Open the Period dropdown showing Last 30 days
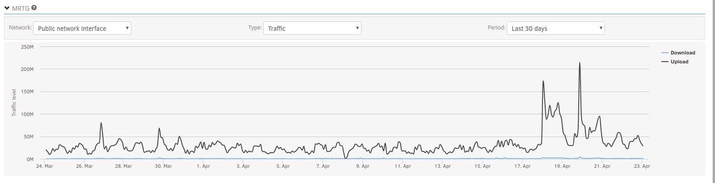Screen dimensions: 715x183 pyautogui.click(x=556, y=28)
